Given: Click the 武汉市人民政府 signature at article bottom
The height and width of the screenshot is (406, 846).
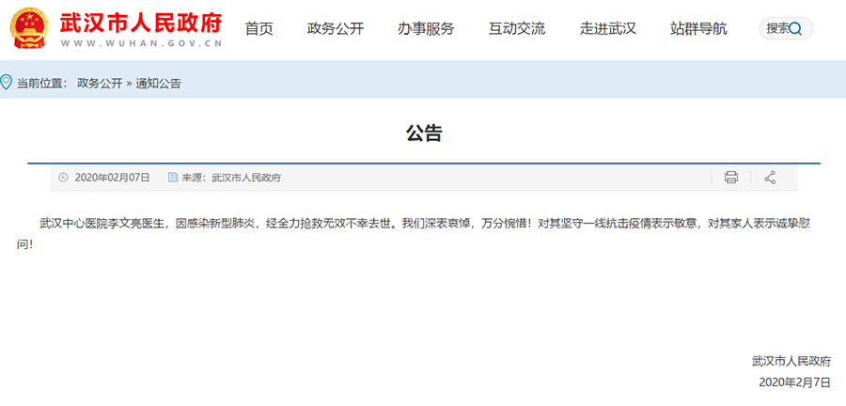Looking at the screenshot, I should pos(791,361).
